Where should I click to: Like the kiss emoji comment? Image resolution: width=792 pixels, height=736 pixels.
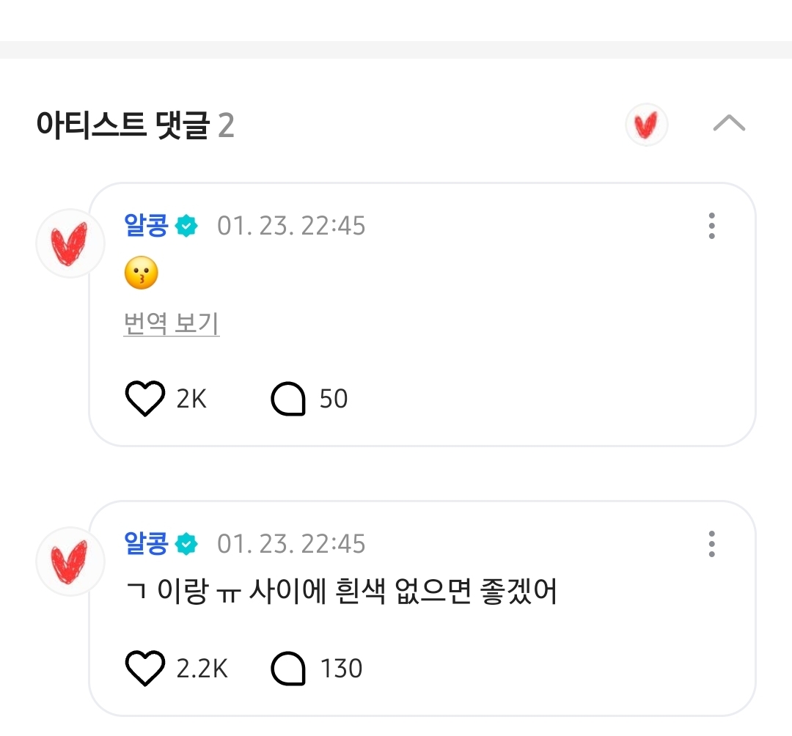click(x=144, y=400)
